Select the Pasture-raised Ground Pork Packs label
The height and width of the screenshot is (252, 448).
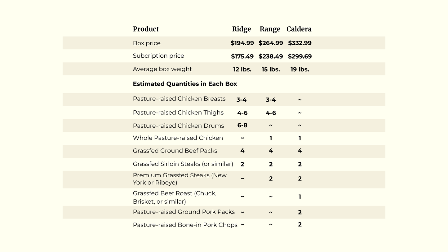pos(184,212)
